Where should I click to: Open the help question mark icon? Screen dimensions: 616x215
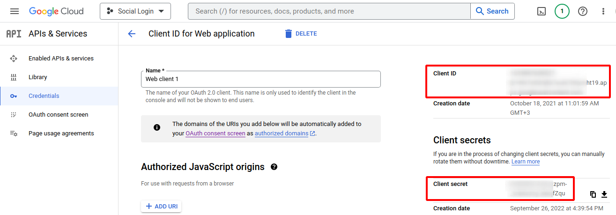point(583,11)
